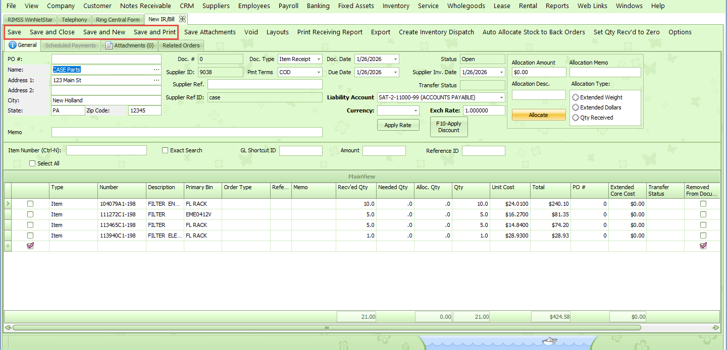Enable the Select All checkbox

[x=32, y=163]
